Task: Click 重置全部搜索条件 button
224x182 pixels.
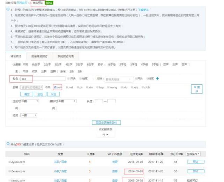Action: 106,122
